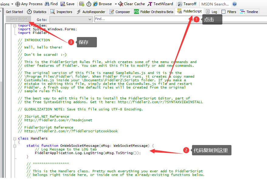This screenshot has width=267, height=179.
Task: Click the msdnjsnet URL comment line
Action: pyautogui.click(x=55, y=120)
